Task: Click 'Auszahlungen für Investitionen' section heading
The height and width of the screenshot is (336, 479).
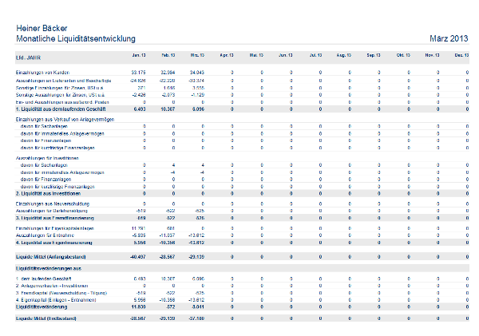Action: click(x=47, y=158)
